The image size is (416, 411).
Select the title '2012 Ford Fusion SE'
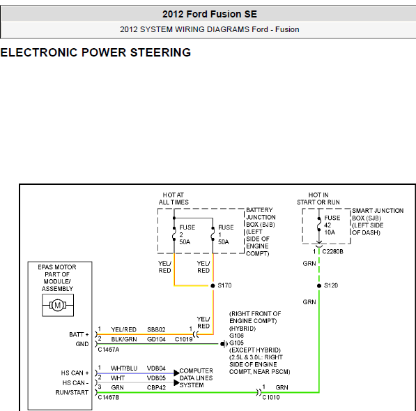[210, 14]
